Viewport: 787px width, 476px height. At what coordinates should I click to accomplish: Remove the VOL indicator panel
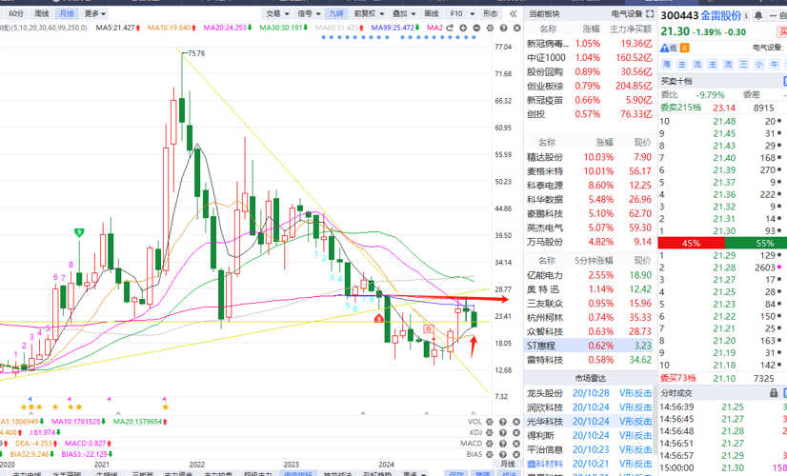516,422
